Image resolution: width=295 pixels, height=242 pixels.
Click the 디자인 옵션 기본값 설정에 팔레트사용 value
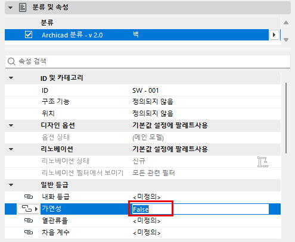point(170,125)
